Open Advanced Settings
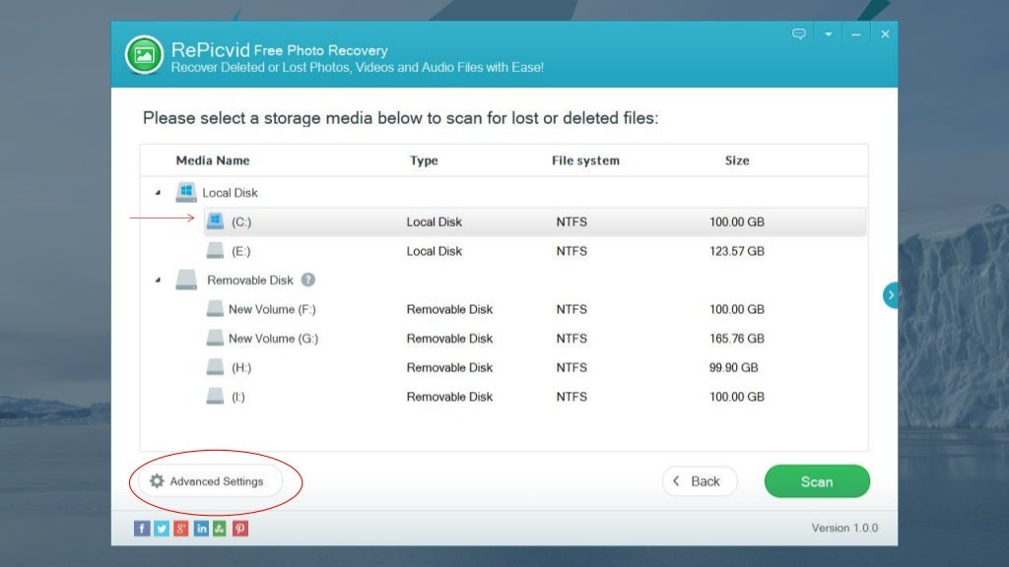The height and width of the screenshot is (567, 1009). (210, 480)
